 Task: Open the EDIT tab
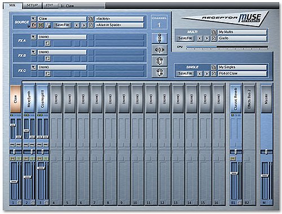[x=50, y=6]
